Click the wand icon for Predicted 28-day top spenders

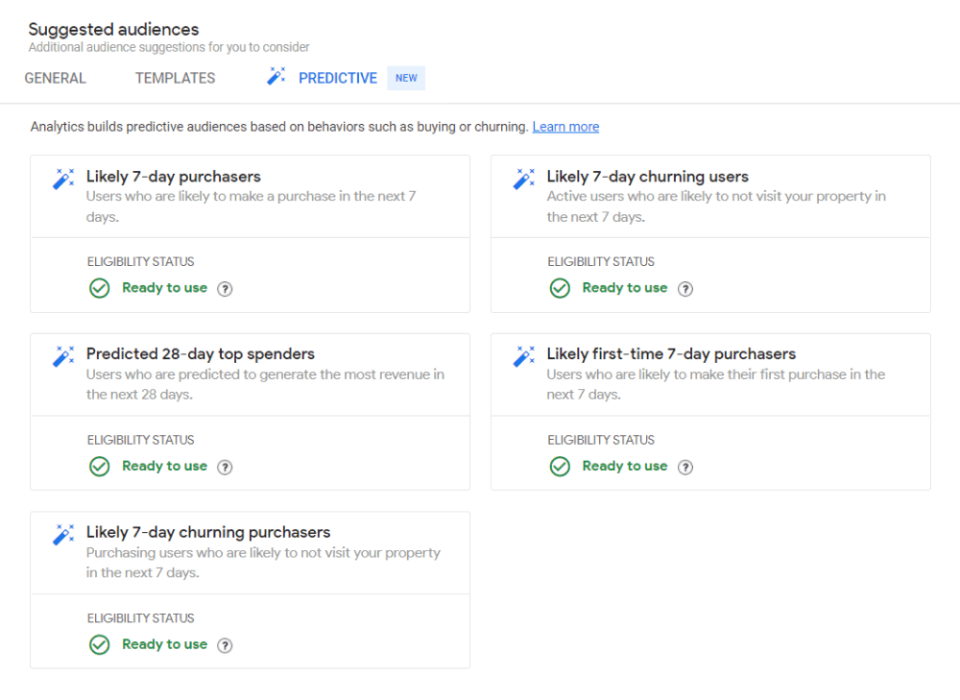(x=63, y=356)
